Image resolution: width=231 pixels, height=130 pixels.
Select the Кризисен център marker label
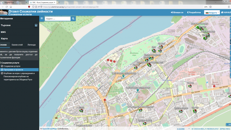pos(83,125)
